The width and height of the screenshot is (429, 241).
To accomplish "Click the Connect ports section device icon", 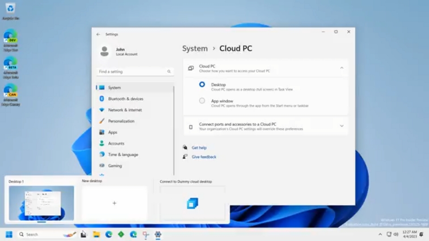I will click(x=191, y=127).
